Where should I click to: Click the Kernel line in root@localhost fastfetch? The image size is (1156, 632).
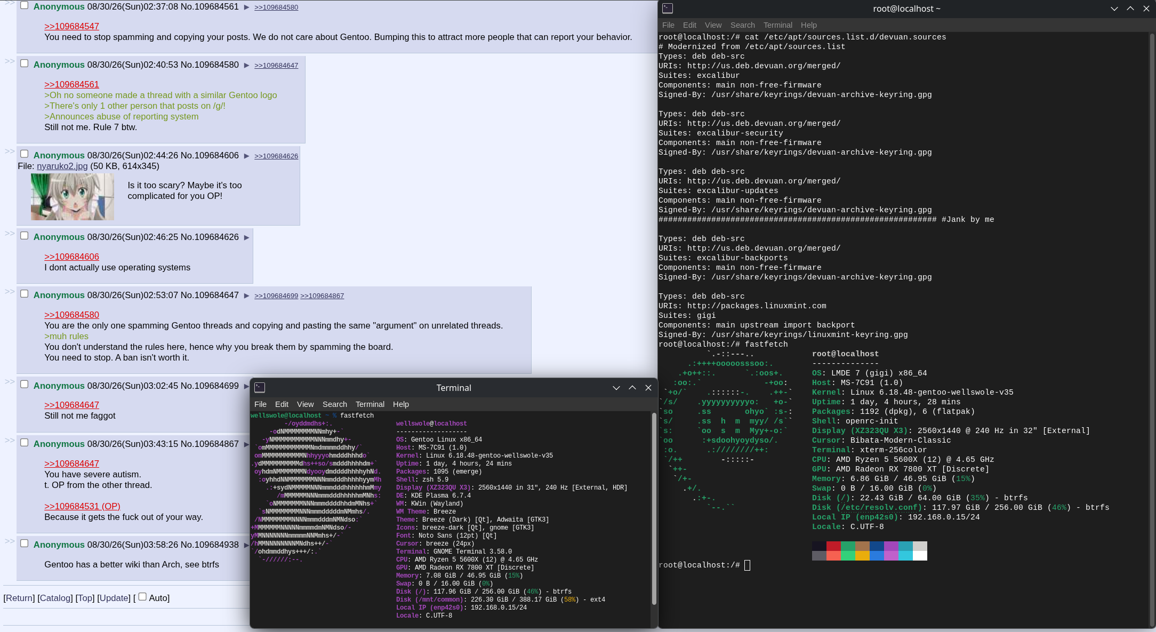pyautogui.click(x=912, y=393)
